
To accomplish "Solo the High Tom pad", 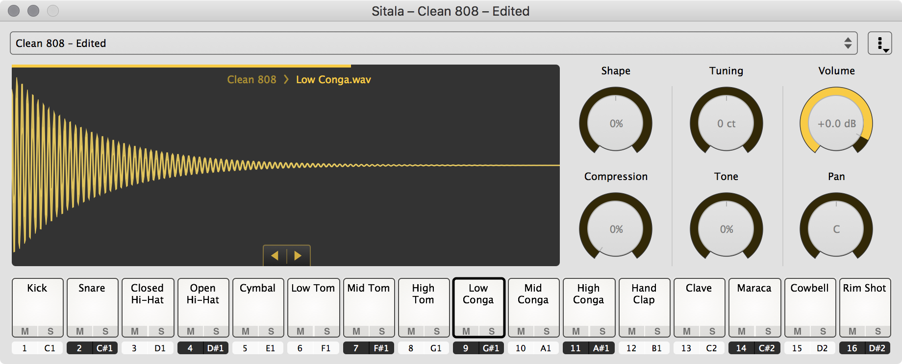I will click(437, 331).
